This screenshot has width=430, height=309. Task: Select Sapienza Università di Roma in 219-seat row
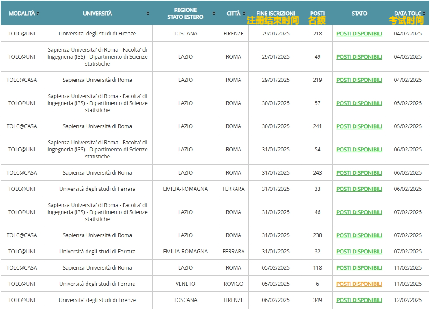pyautogui.click(x=97, y=80)
